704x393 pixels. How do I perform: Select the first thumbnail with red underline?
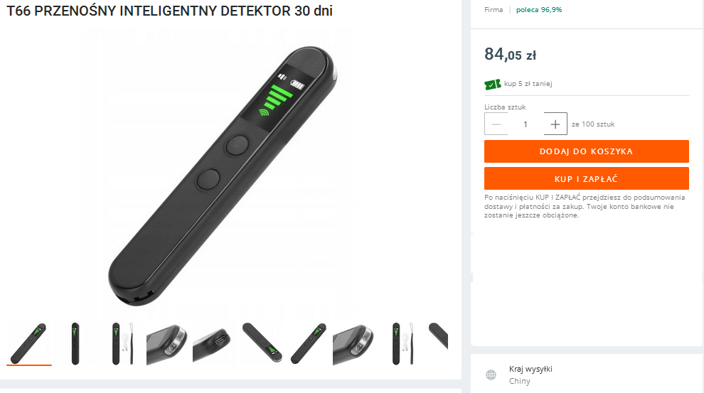[29, 343]
